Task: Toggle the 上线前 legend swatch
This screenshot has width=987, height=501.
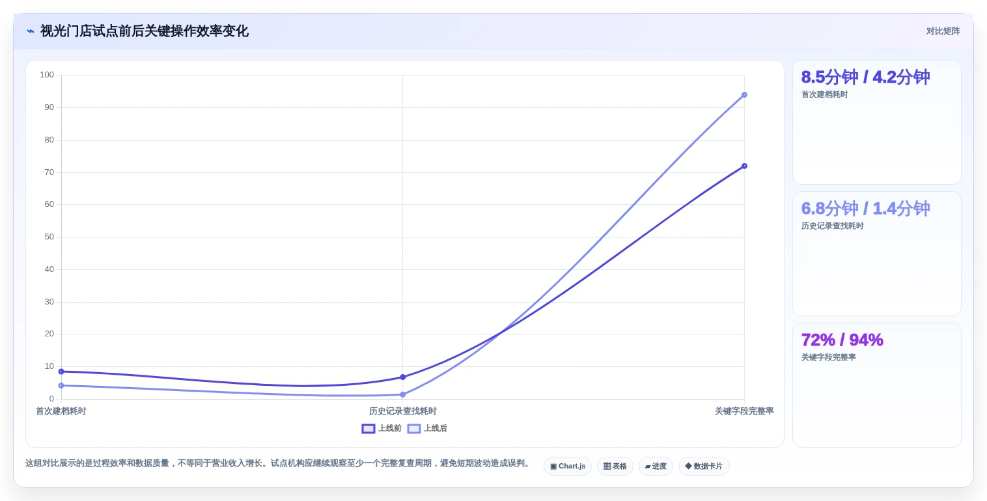Action: tap(368, 429)
